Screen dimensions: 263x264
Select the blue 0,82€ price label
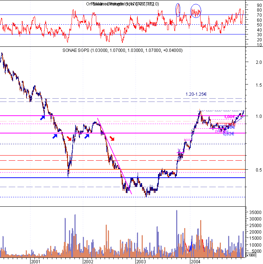tap(228, 134)
